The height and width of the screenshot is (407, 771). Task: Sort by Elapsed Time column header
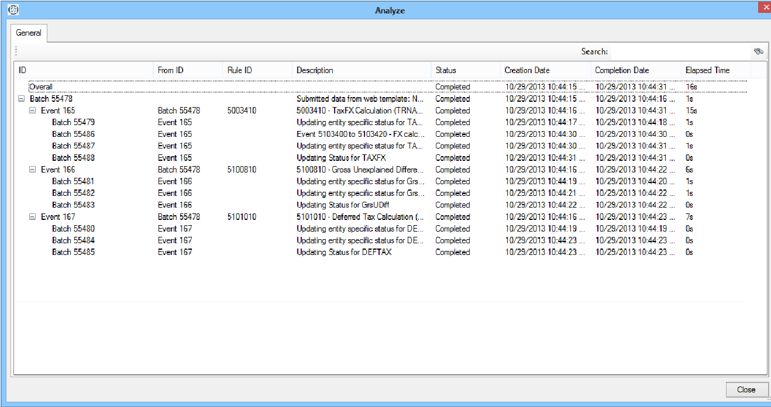tap(707, 70)
